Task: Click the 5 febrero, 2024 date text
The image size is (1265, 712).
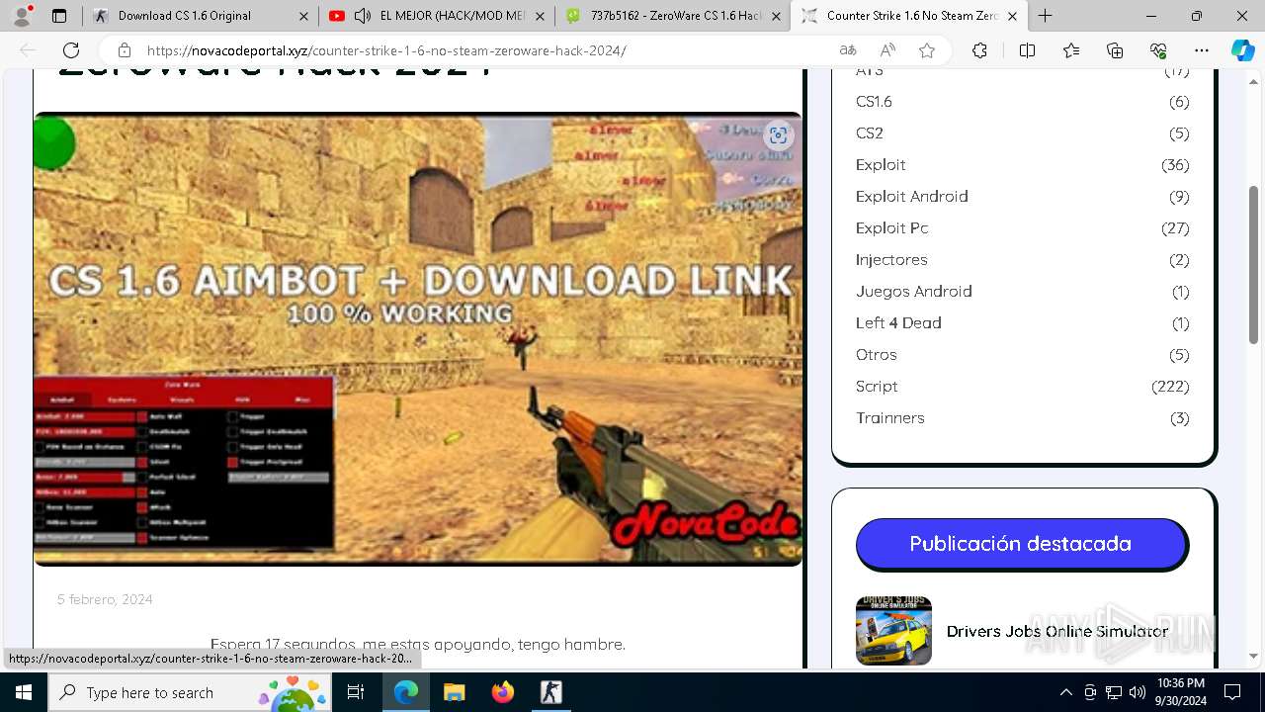Action: pyautogui.click(x=105, y=599)
